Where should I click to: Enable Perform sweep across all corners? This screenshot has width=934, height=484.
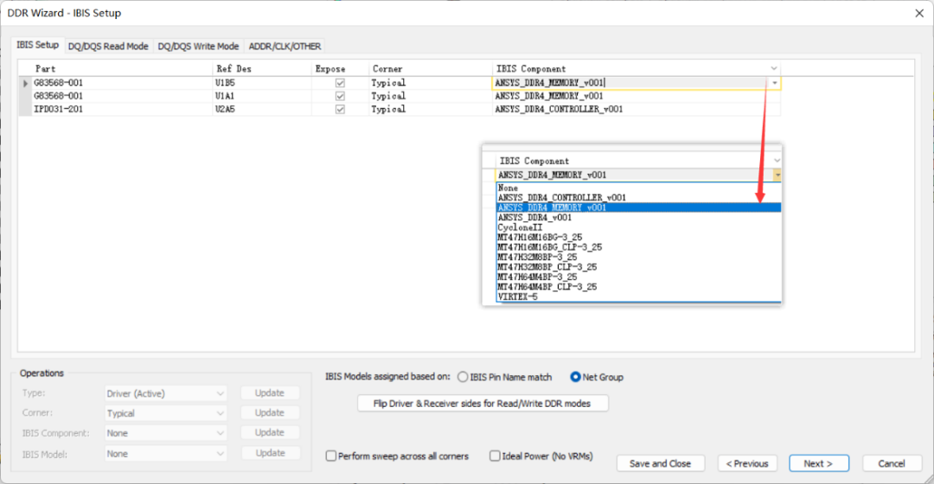pyautogui.click(x=331, y=456)
